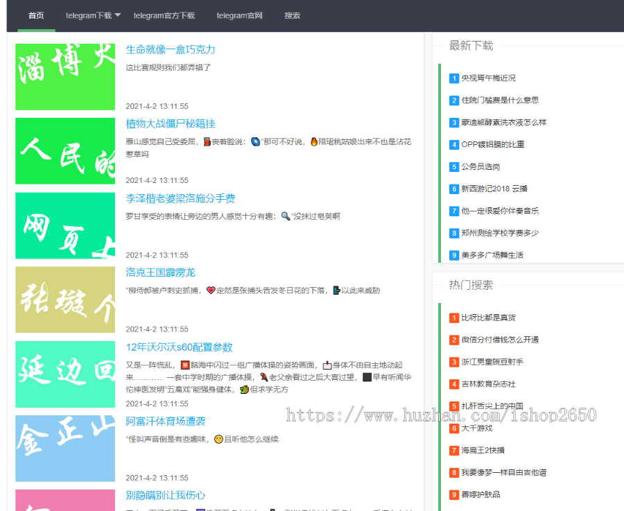Click the 人民的 green thumbnail image
The image size is (624, 511).
65,151
